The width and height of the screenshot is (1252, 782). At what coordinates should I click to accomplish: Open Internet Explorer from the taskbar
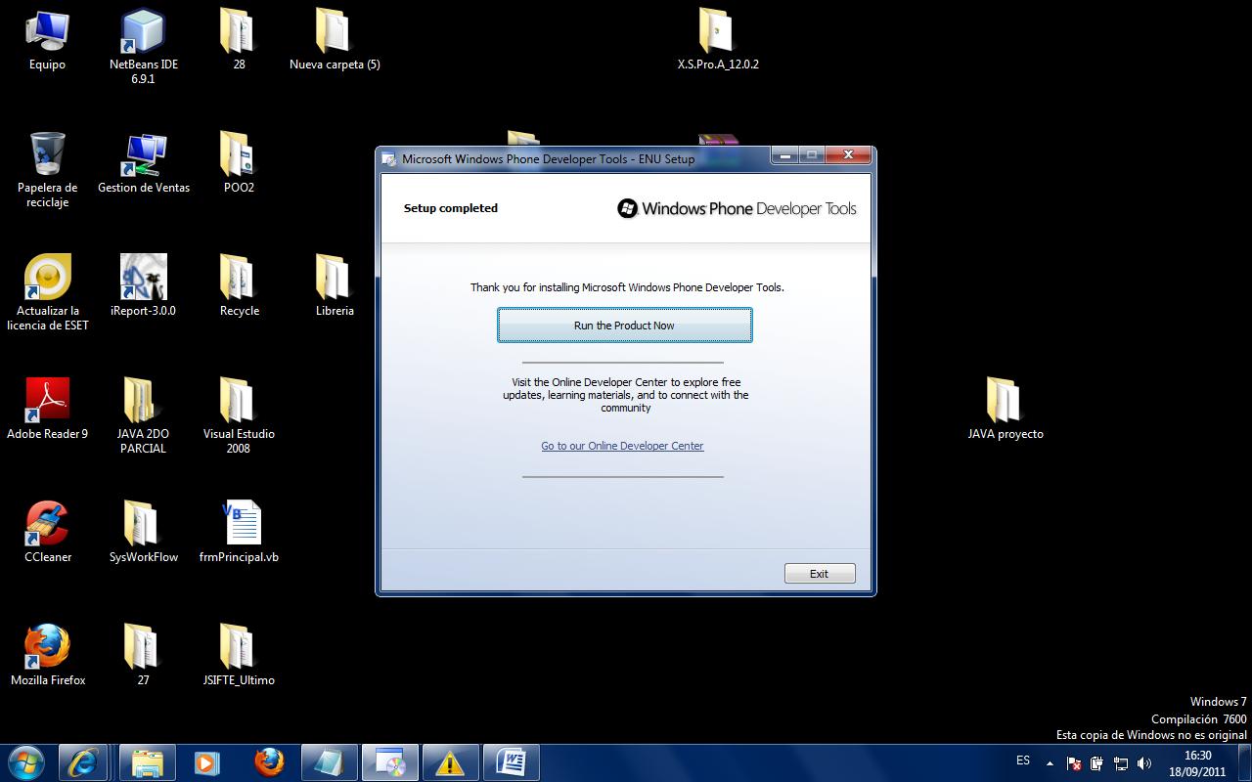pyautogui.click(x=83, y=762)
